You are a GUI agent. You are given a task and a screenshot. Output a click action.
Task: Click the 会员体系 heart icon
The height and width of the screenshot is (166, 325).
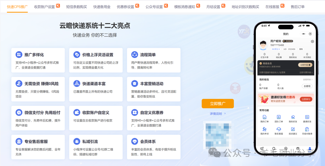click(135, 142)
